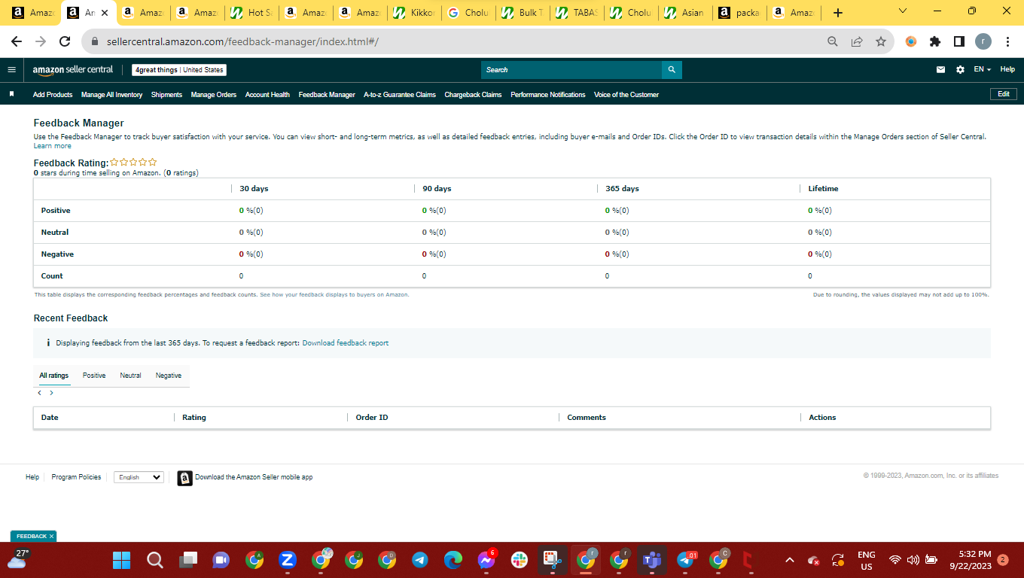1024x578 pixels.
Task: Switch to the TABAS browser tab
Action: pos(578,13)
